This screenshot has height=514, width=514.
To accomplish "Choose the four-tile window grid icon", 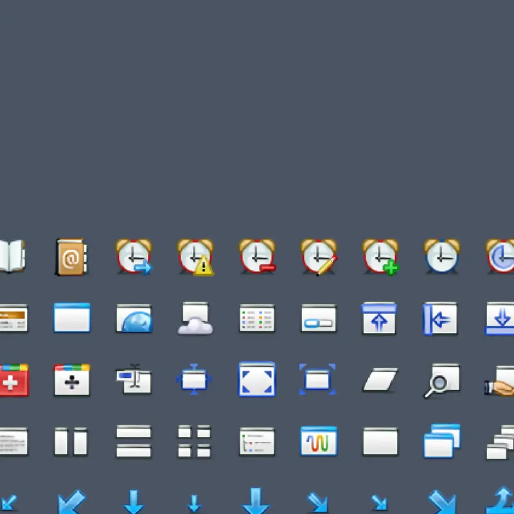I will [x=195, y=441].
